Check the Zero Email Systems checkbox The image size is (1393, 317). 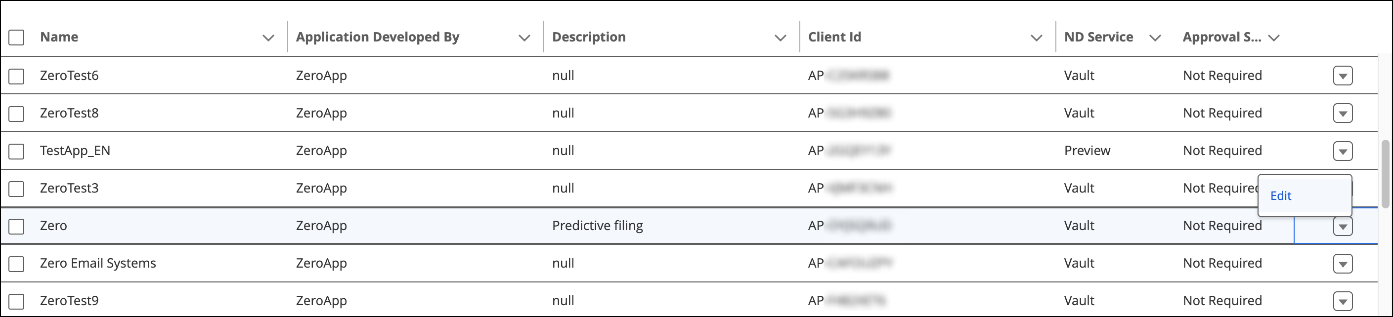tap(16, 264)
